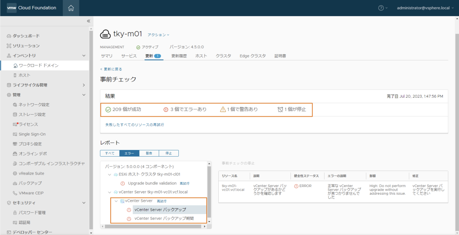Collapse the 管理 section chevron

click(x=84, y=95)
